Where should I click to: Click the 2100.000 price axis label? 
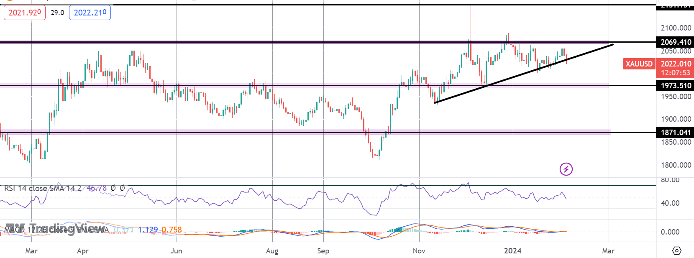[x=676, y=28]
